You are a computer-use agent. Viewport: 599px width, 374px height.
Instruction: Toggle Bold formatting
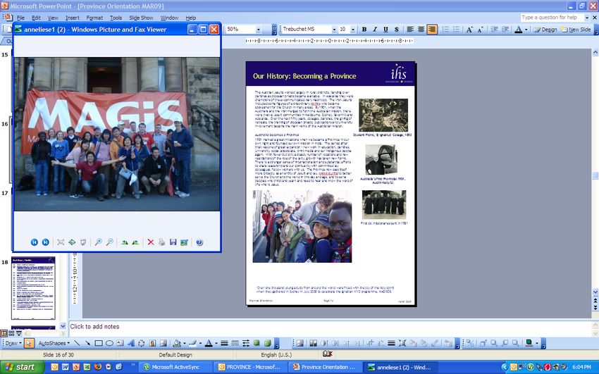coord(364,30)
